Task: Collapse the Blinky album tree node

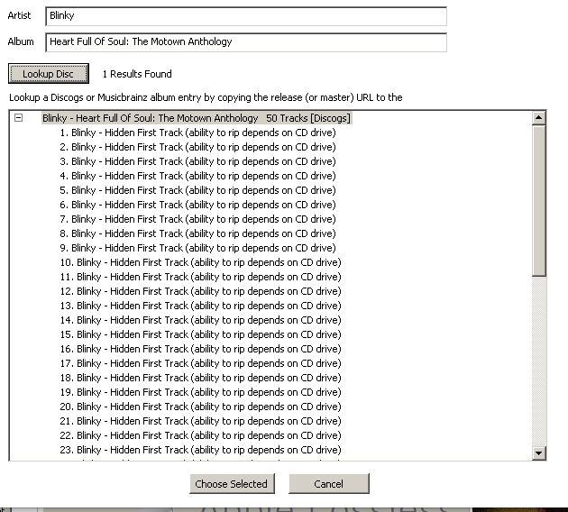Action: tap(18, 118)
